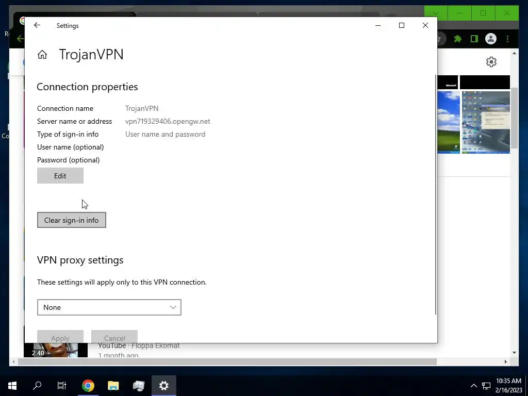Open the cluttered desktop image thumbnail
This screenshot has width=528, height=396.
(x=486, y=122)
